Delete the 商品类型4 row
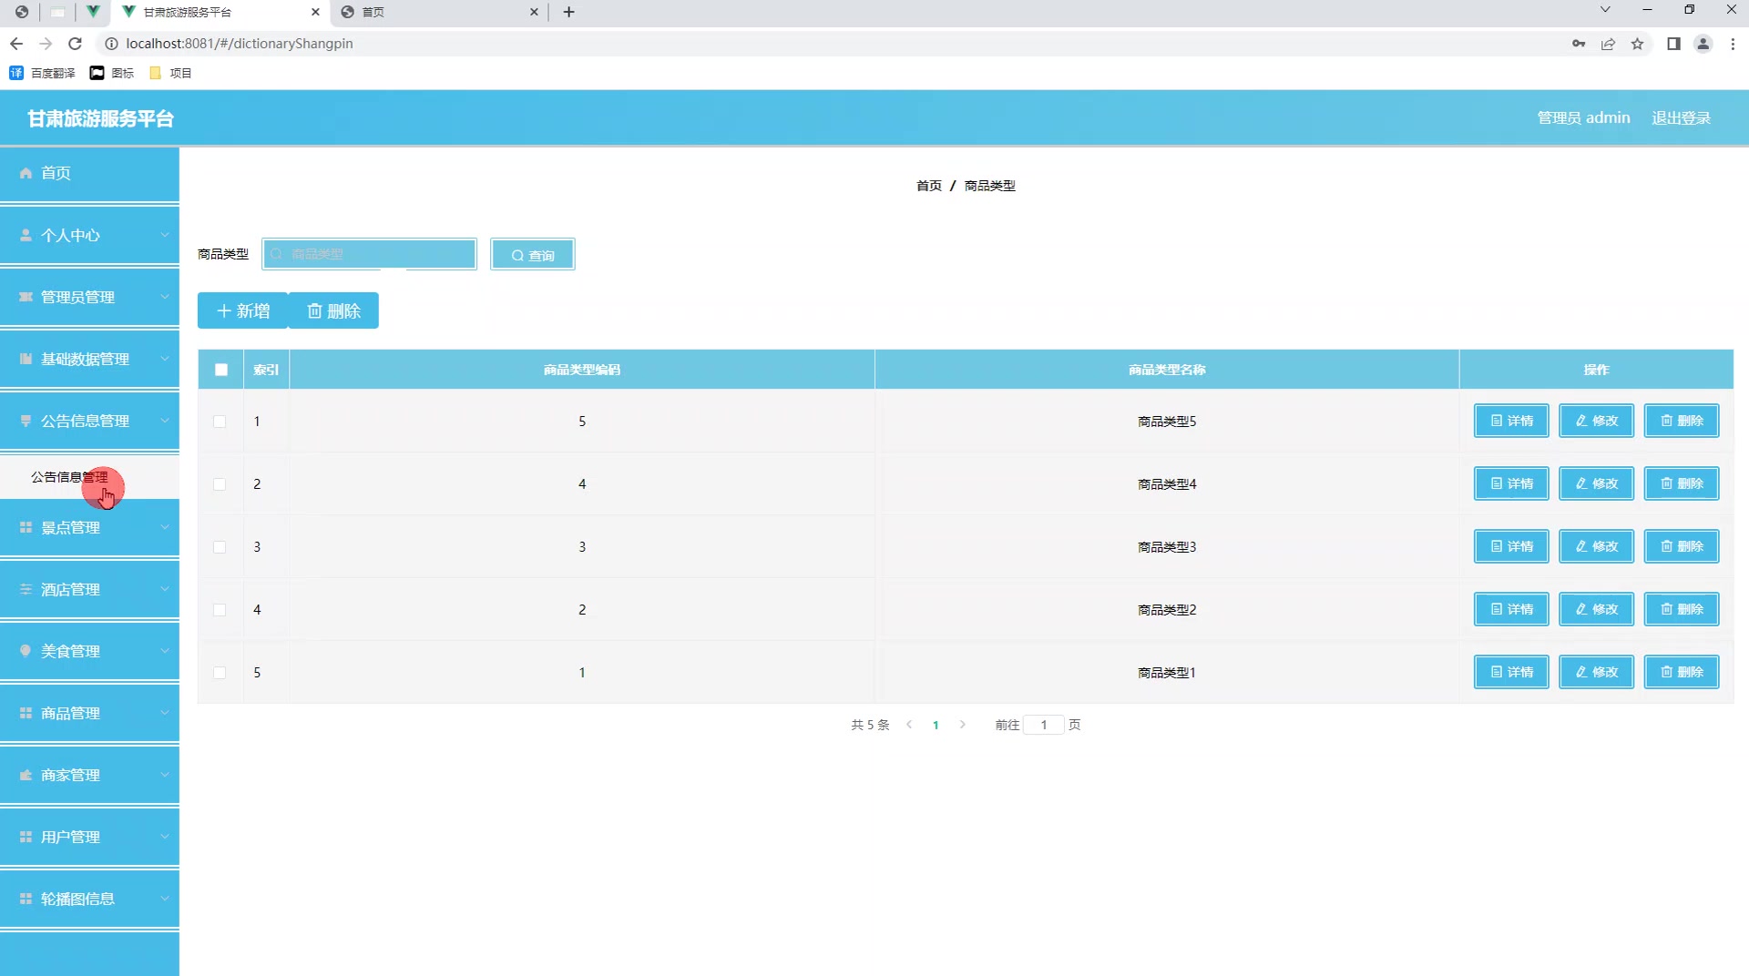The image size is (1749, 976). (1682, 483)
